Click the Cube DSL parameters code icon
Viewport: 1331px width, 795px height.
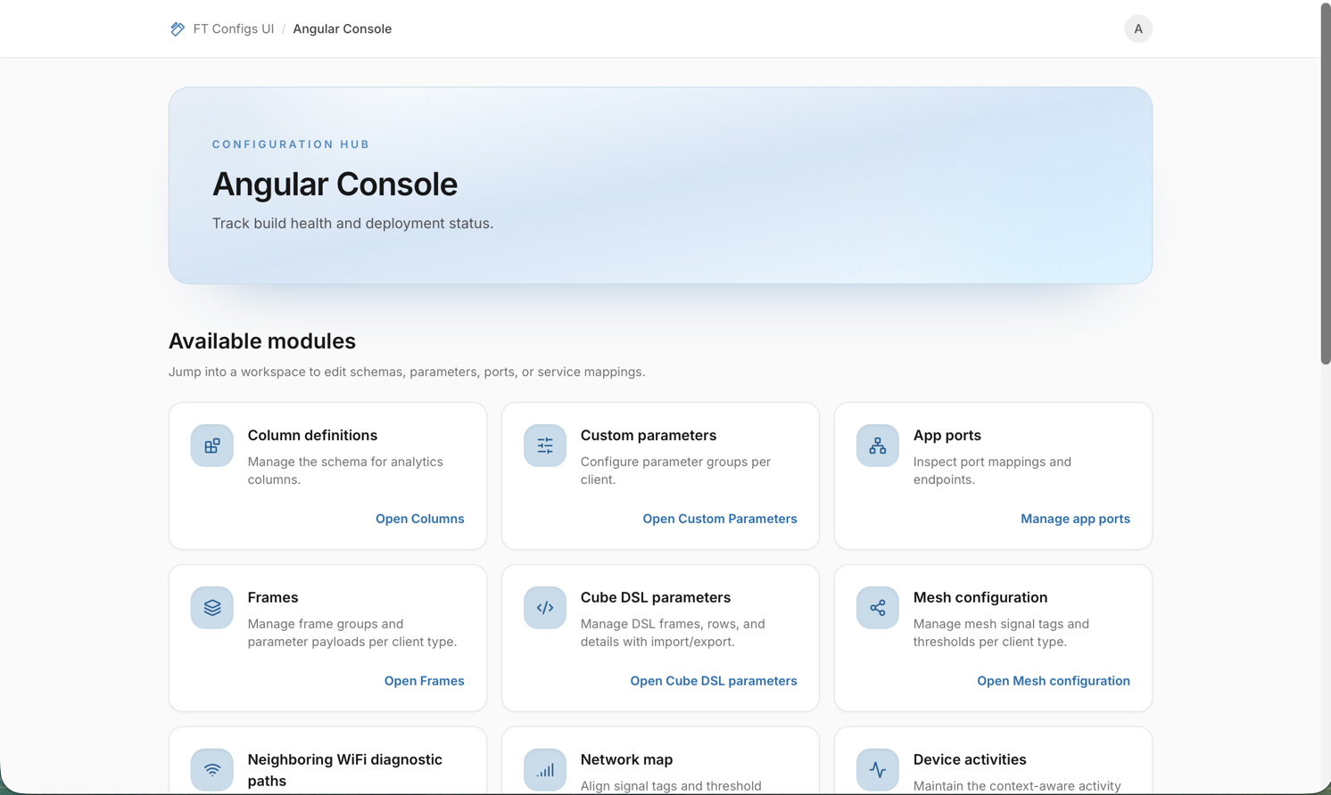tap(544, 608)
